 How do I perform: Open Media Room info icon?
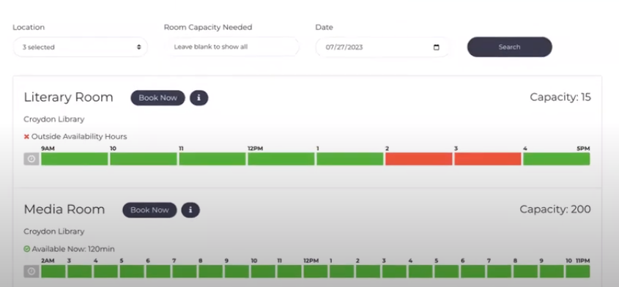coord(190,210)
